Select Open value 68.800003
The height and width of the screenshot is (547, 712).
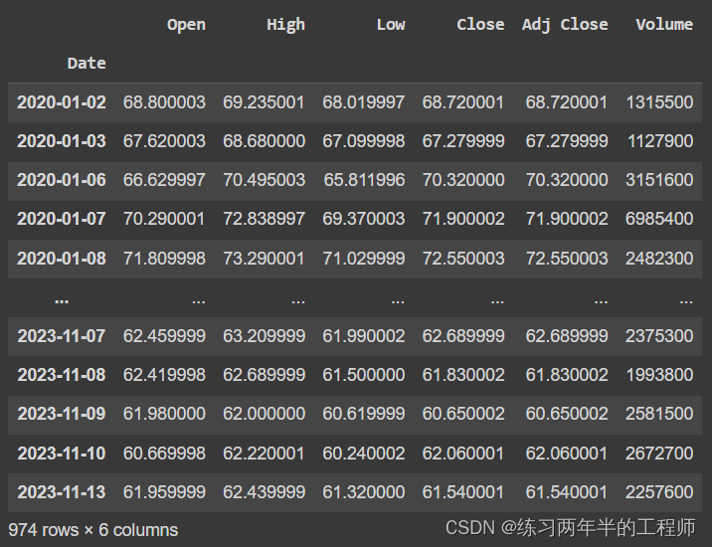(x=164, y=102)
